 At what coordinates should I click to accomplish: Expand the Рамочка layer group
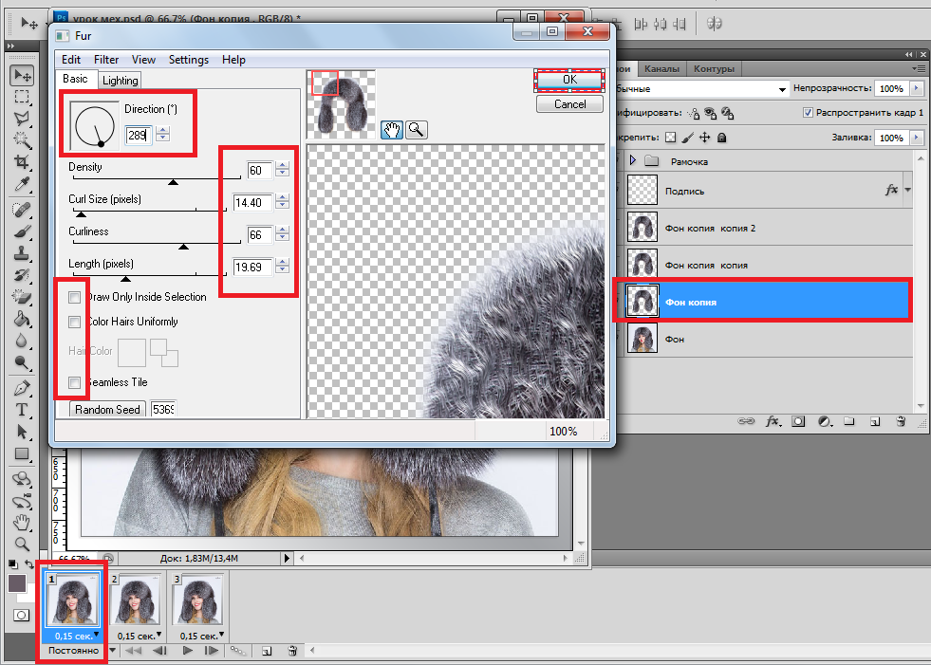click(x=633, y=160)
